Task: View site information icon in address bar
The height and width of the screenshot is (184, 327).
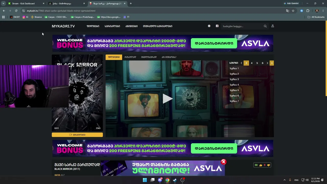Action: [x=24, y=11]
